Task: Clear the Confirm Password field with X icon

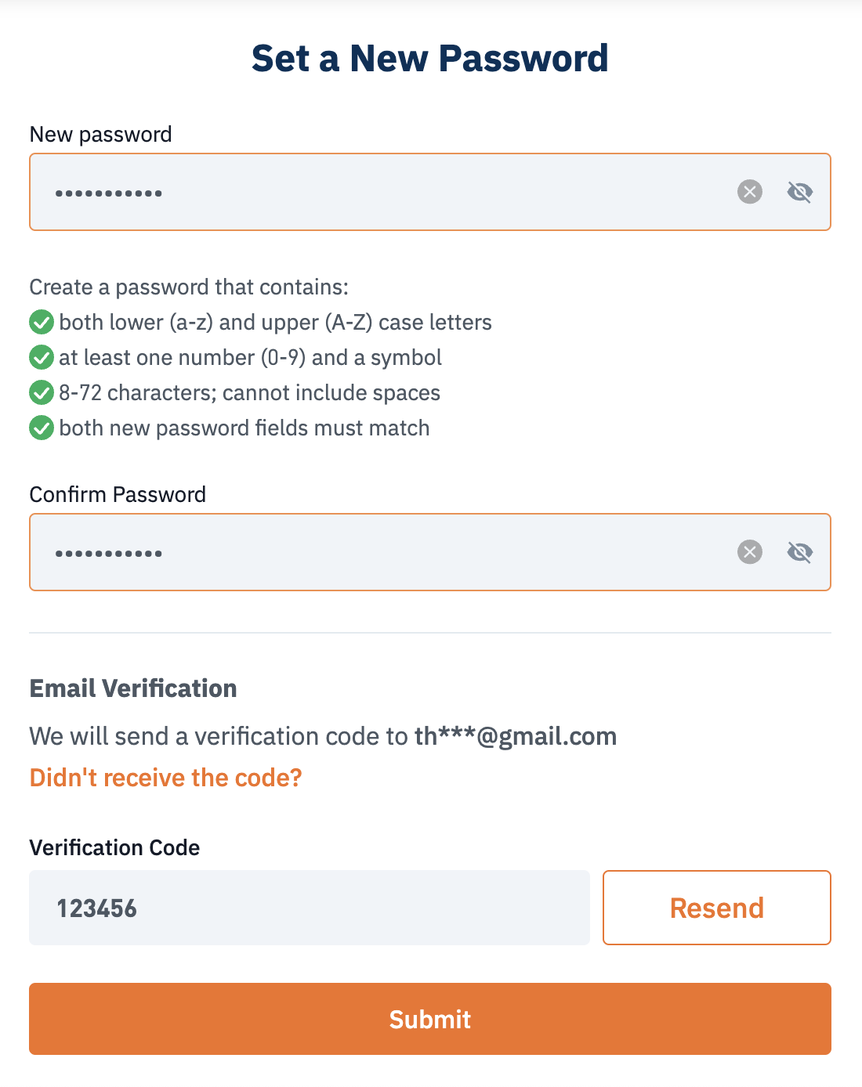Action: [750, 552]
